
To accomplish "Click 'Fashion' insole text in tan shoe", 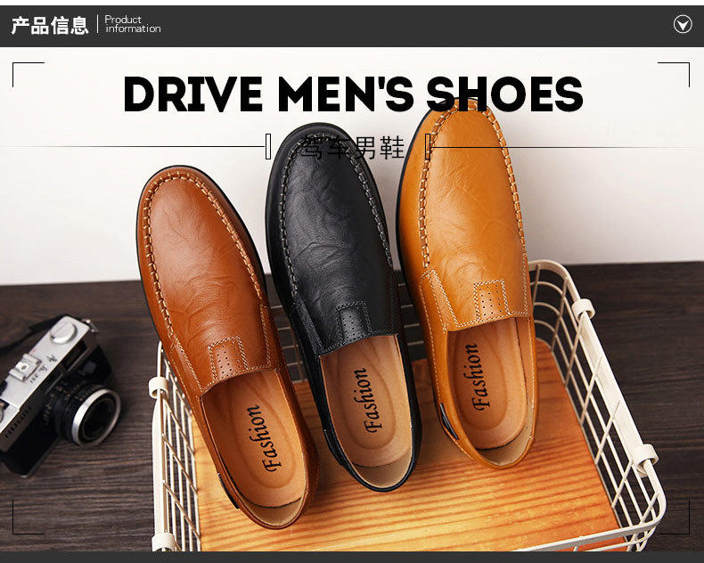I will click(477, 376).
